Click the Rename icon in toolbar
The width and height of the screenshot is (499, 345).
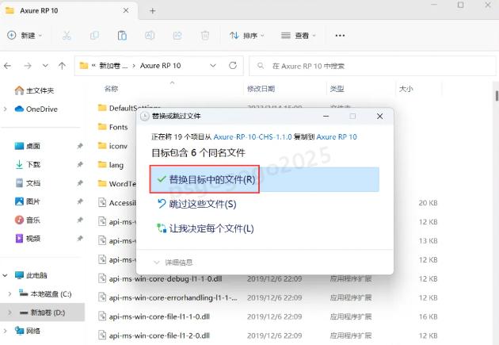coord(150,36)
